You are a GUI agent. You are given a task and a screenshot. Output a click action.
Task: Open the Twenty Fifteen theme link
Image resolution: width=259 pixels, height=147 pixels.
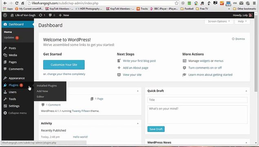click(81, 111)
